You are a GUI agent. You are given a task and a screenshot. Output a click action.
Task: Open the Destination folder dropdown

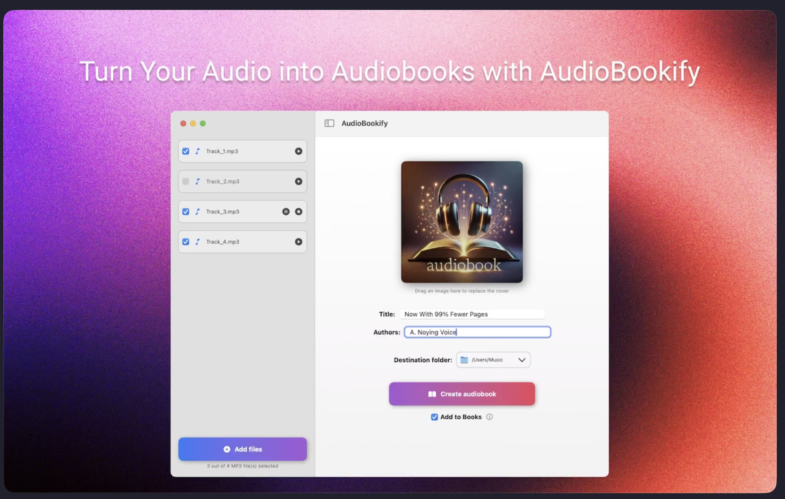click(493, 360)
